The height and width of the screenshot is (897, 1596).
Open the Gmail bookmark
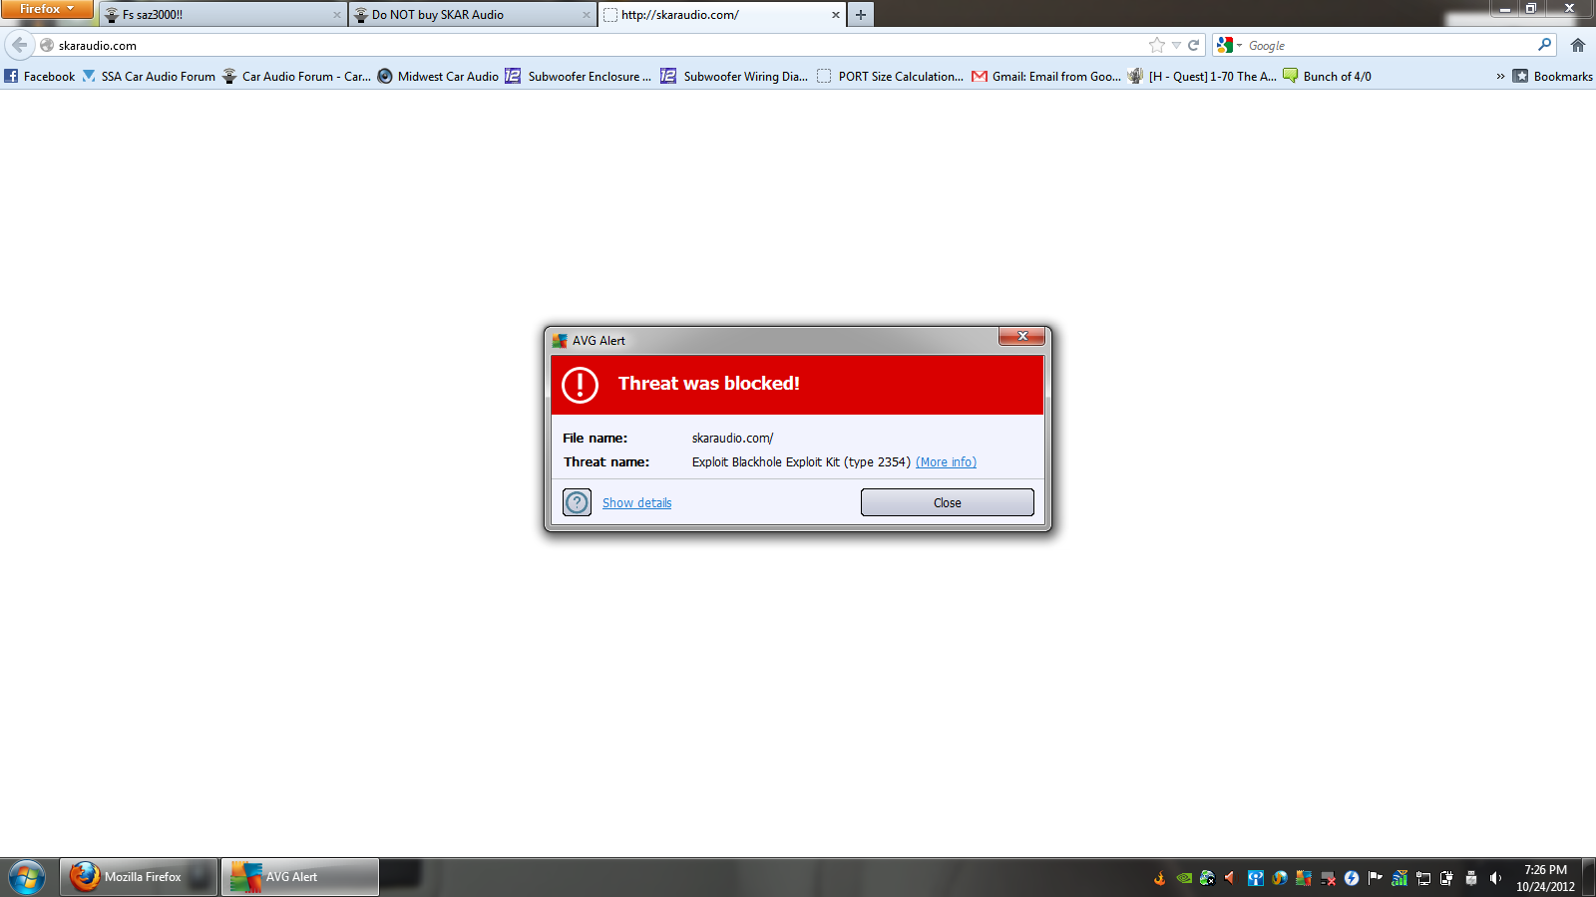(x=1046, y=76)
